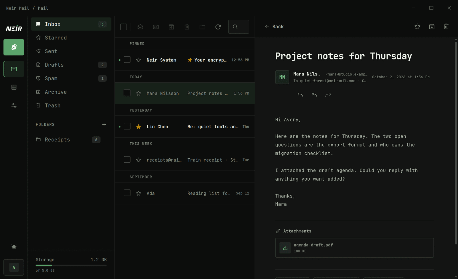Screen dimensions: 458x279
Task: Star the Neir System message
Action: (139, 60)
